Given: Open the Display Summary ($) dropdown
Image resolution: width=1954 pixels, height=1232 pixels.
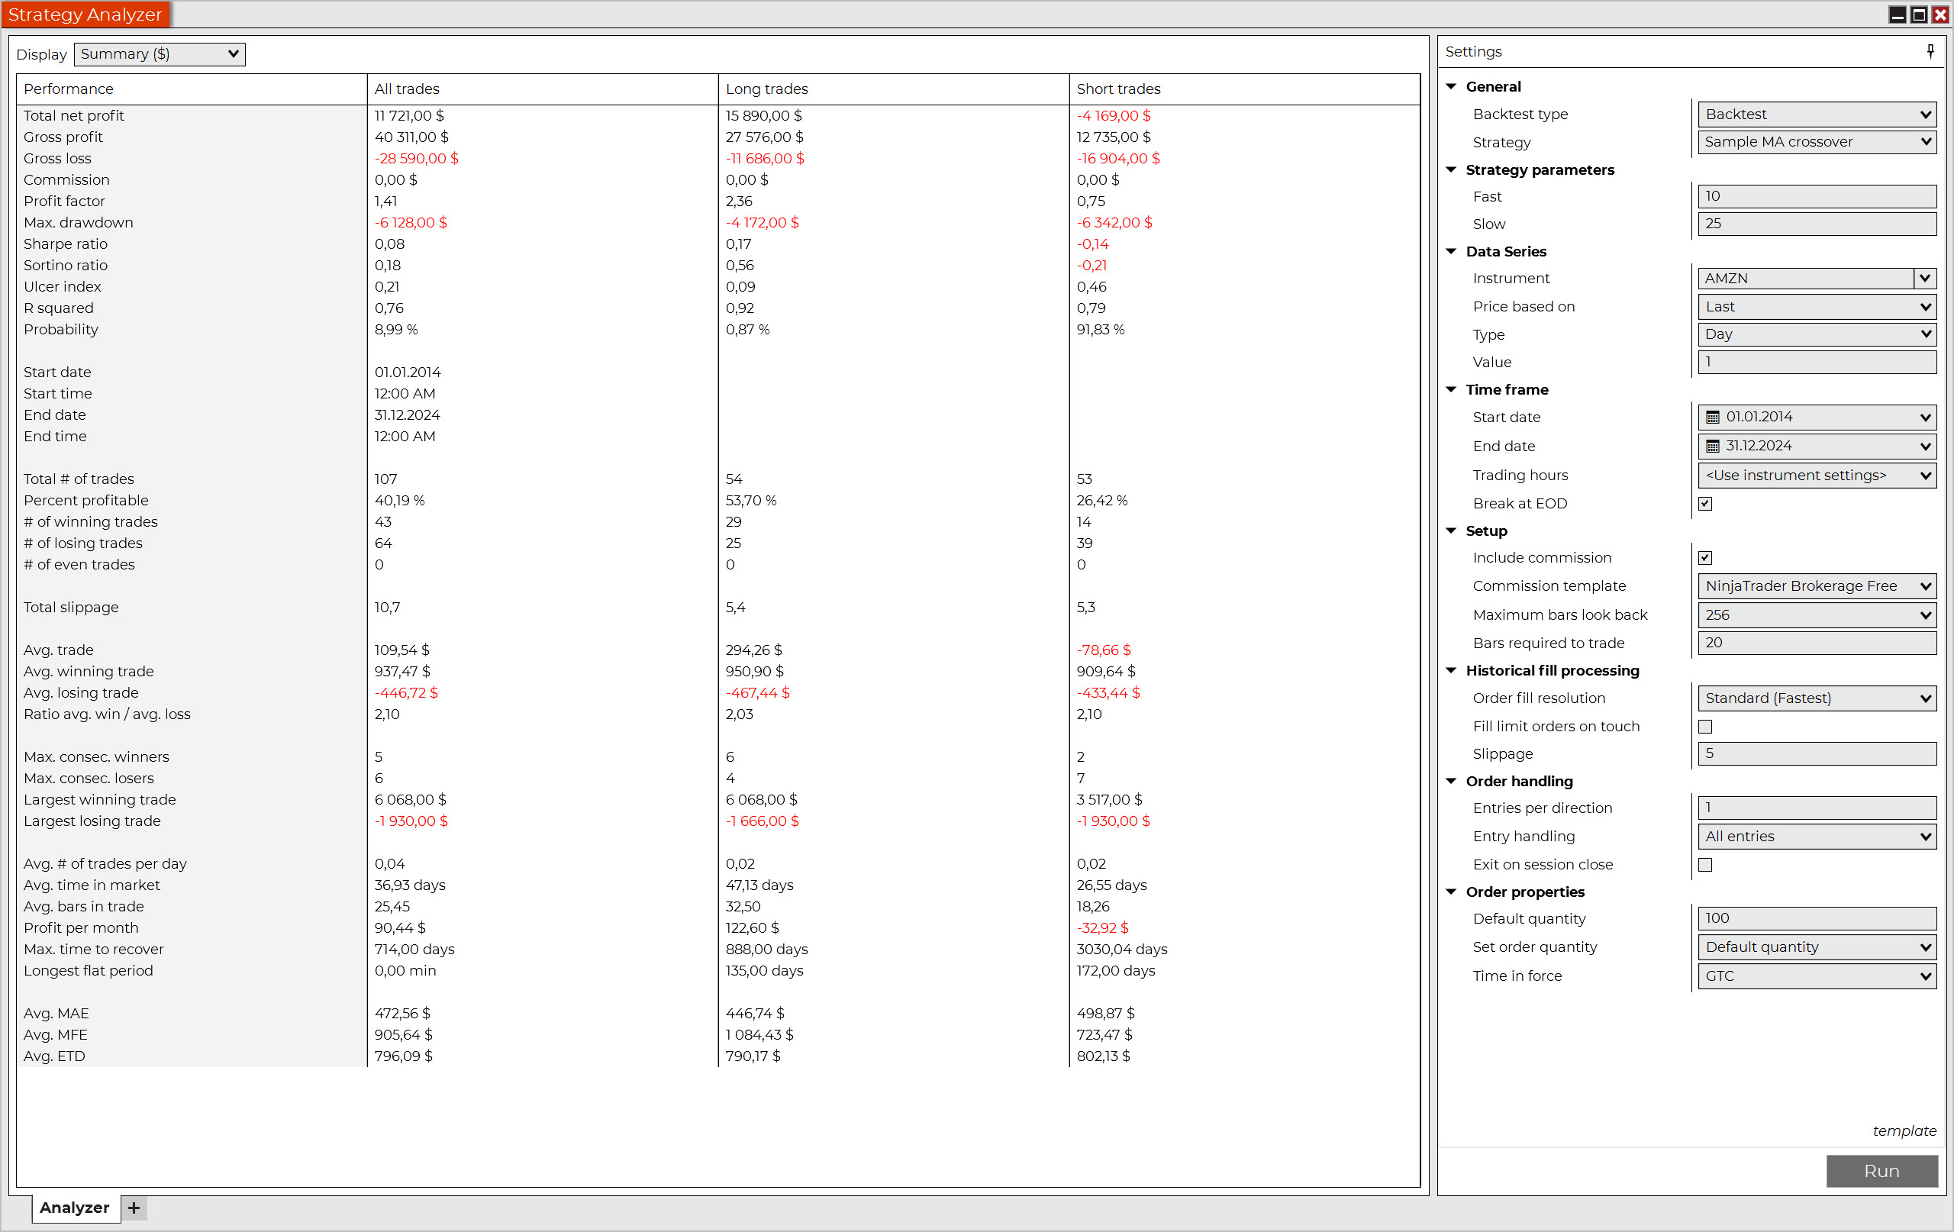Looking at the screenshot, I should point(160,54).
